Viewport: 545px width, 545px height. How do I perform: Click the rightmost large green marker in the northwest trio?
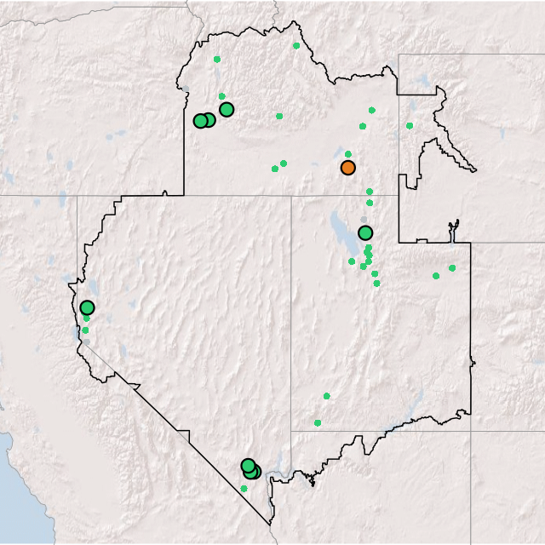[x=227, y=109]
